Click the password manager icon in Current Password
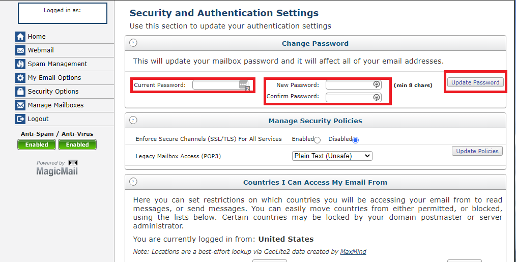516x262 pixels. click(244, 85)
